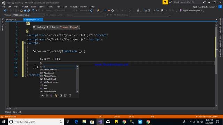Open the Properties side panel

(220, 53)
